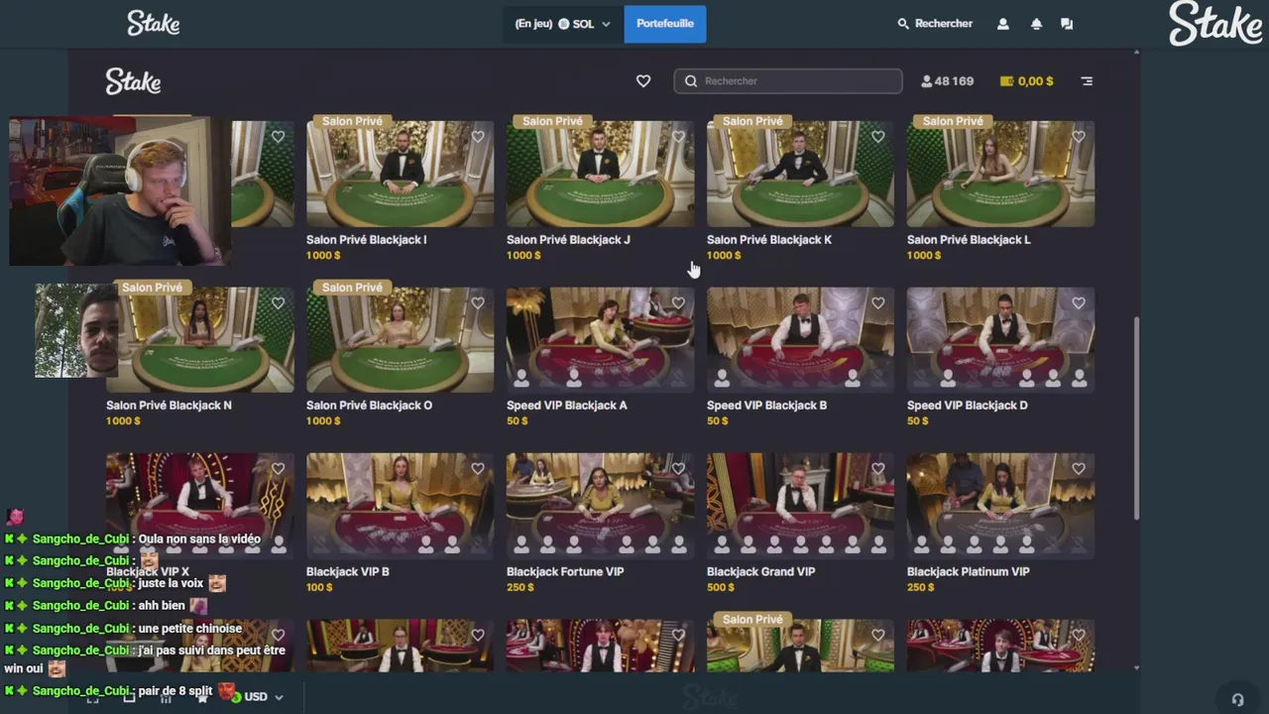Favorite Speed VIP Blackjack B
1269x714 pixels.
tap(878, 303)
